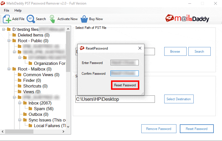Select the Common Views folder icon

pyautogui.click(x=20, y=75)
